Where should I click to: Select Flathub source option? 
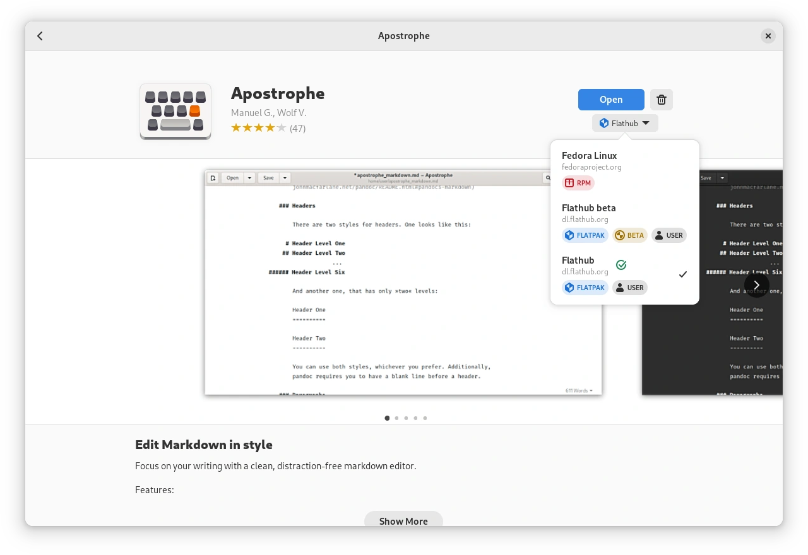(625, 274)
